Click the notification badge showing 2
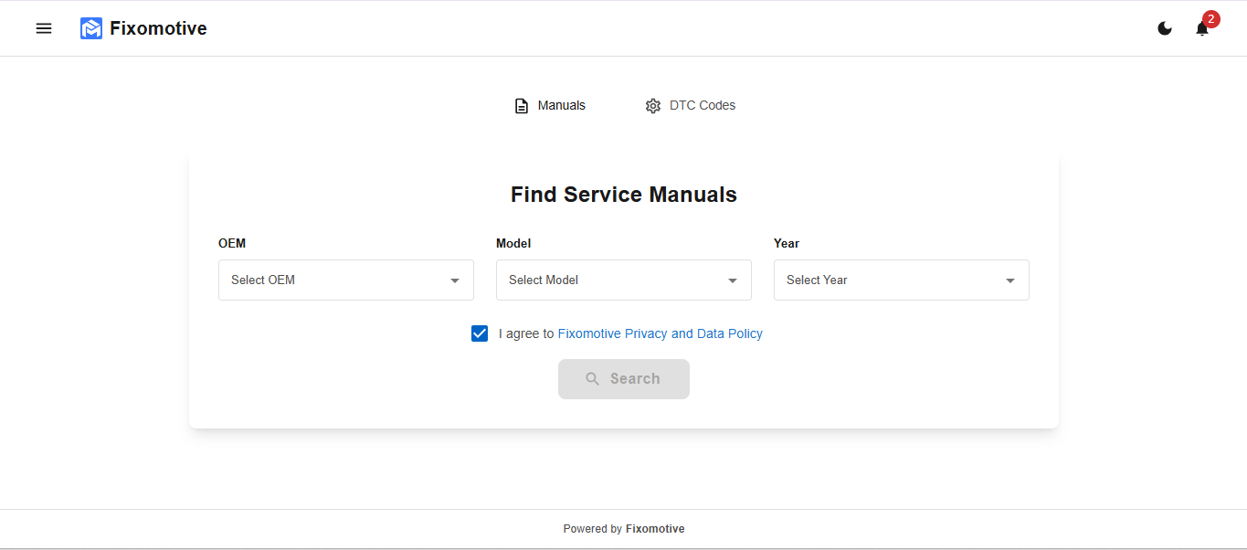Image resolution: width=1247 pixels, height=550 pixels. (1210, 18)
